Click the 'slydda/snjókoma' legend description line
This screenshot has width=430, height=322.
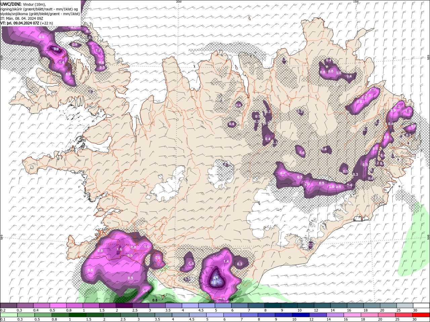click(x=40, y=14)
